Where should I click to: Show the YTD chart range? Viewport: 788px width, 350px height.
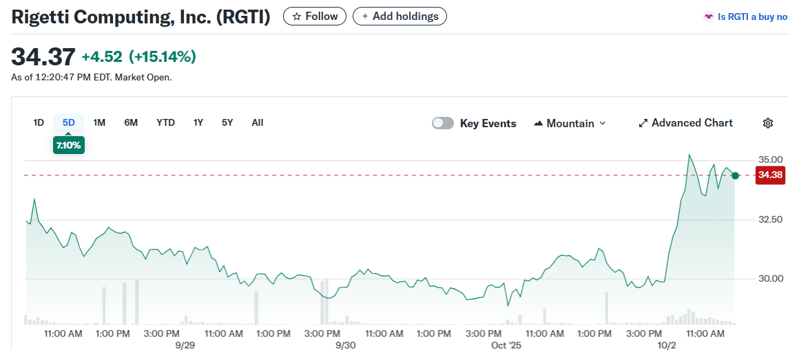pyautogui.click(x=165, y=122)
